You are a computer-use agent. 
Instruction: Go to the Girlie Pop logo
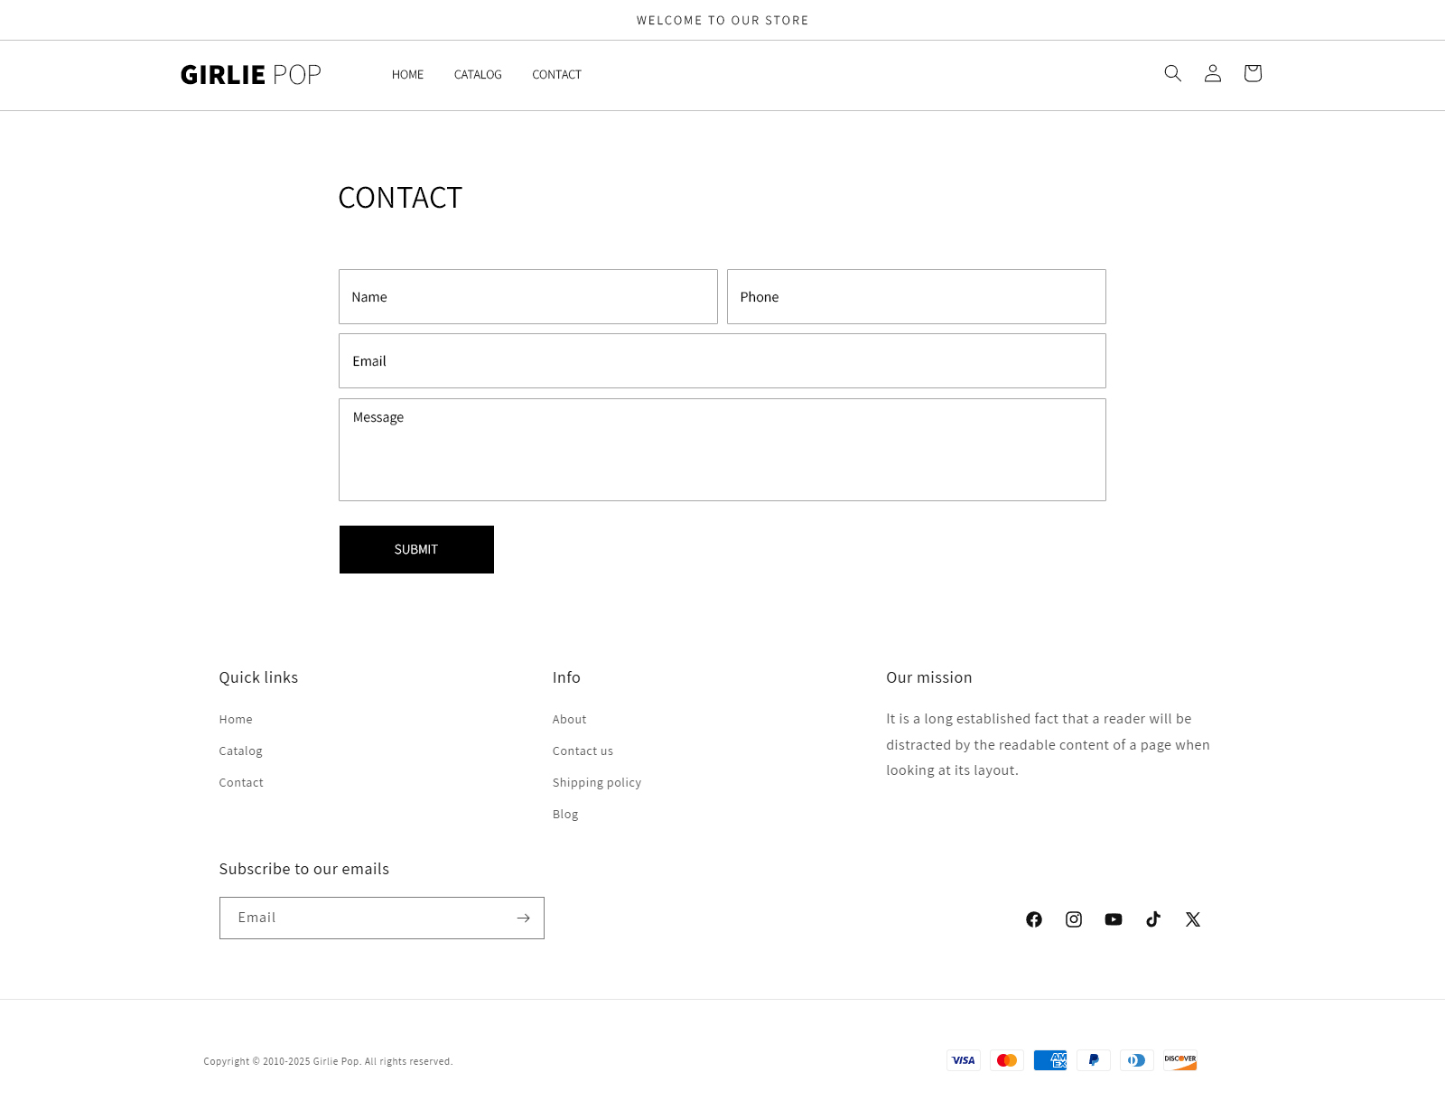coord(250,75)
